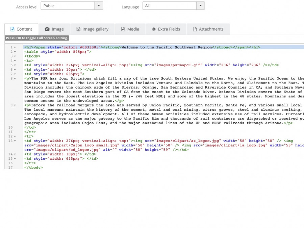Click the 'images/clipart/az_logoc.jpg' source value
This screenshot has width=304, height=228.
[188, 141]
